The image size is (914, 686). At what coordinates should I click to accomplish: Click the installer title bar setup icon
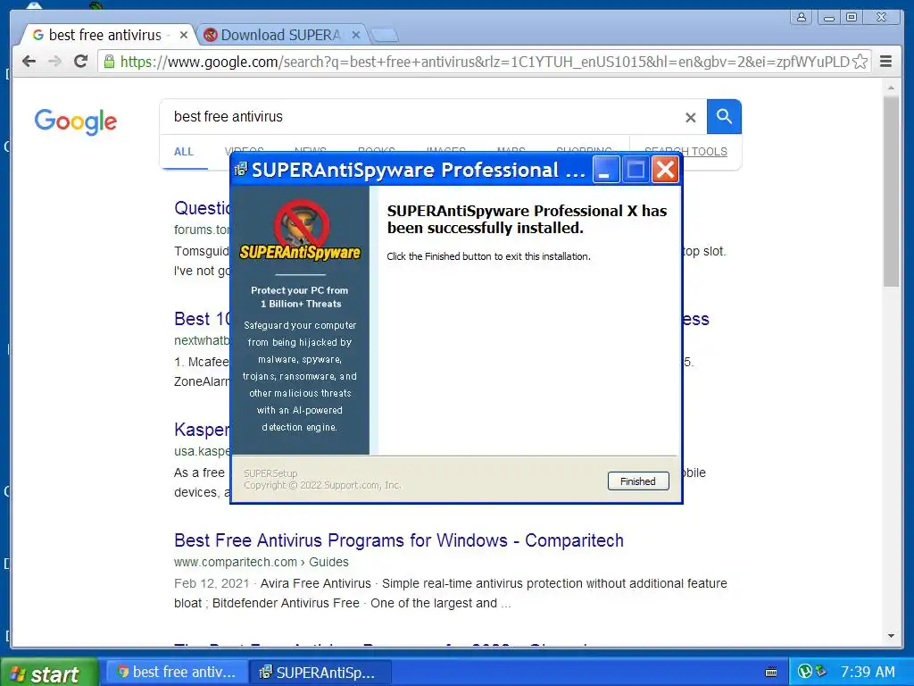coord(241,170)
